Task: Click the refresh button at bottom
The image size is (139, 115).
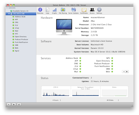Action: pyautogui.click(x=19, y=105)
